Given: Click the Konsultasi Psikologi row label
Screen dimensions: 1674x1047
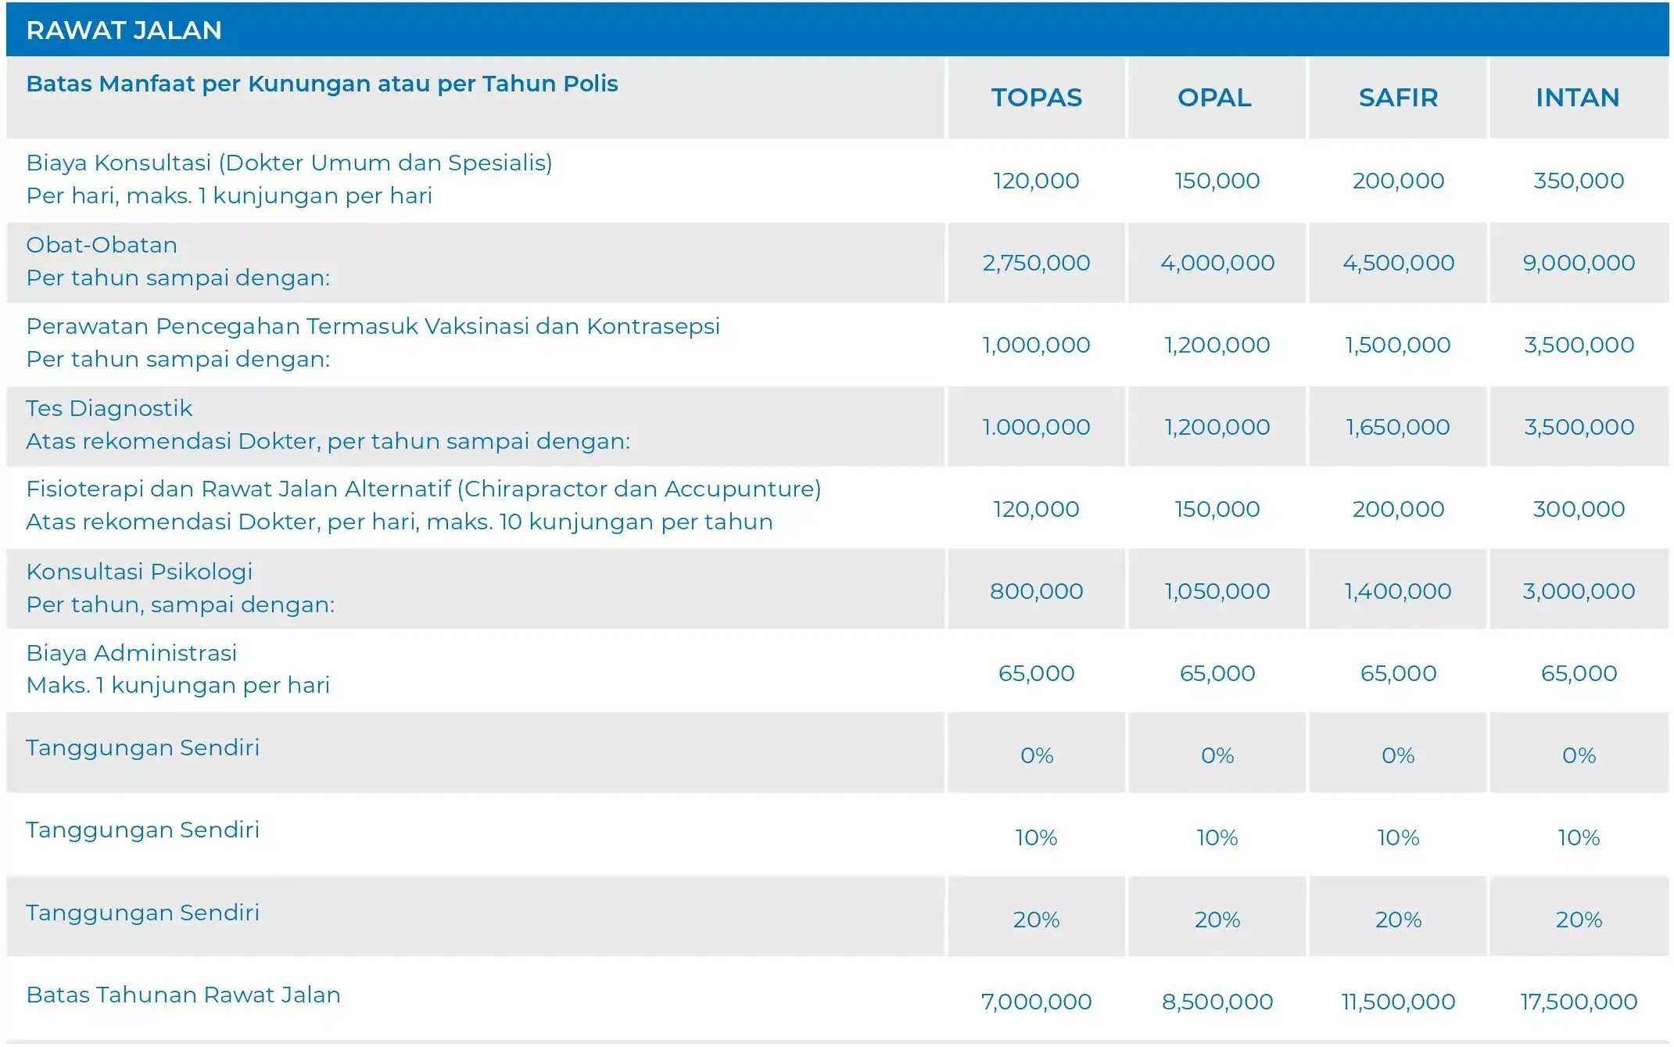Looking at the screenshot, I should [139, 572].
